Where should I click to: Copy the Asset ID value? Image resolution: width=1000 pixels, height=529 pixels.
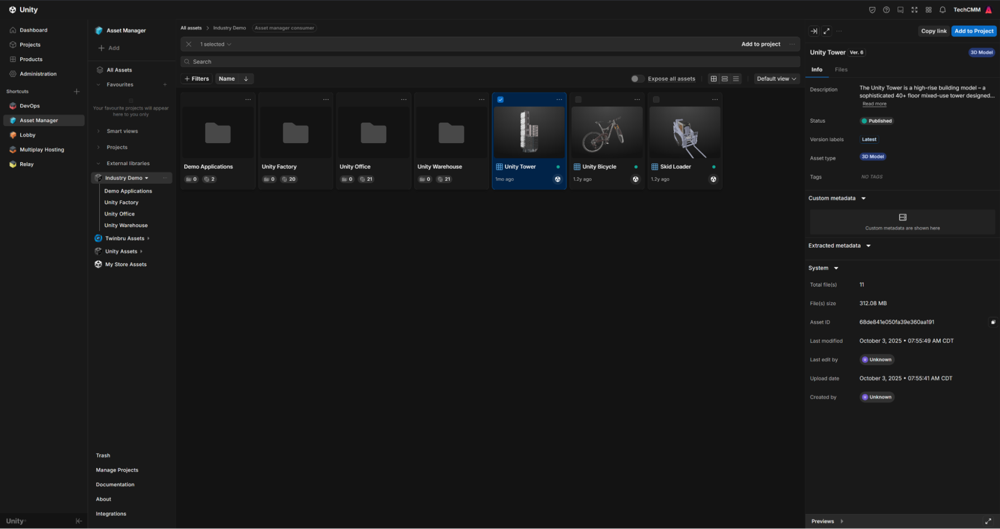pos(993,322)
